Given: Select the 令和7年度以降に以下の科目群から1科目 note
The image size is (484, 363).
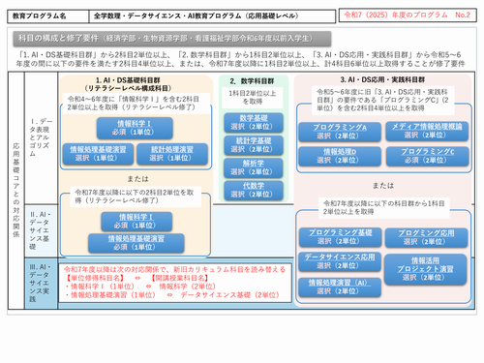Looking at the screenshot, I should [x=383, y=207].
